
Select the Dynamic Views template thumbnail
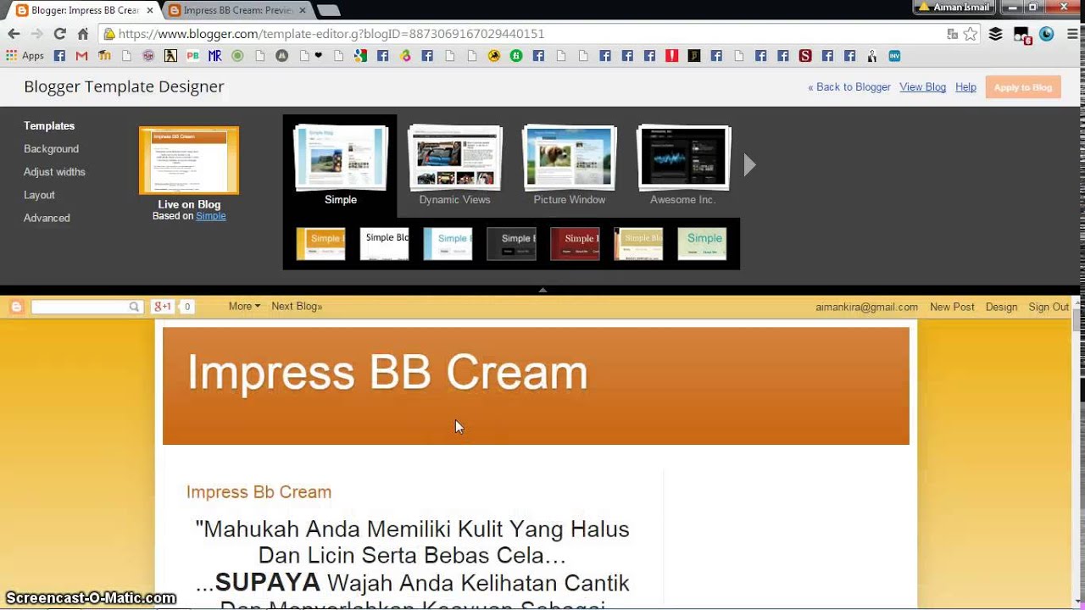point(455,158)
